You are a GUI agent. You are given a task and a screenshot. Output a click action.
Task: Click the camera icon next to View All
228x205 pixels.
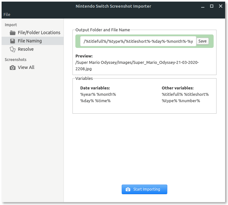click(x=13, y=67)
